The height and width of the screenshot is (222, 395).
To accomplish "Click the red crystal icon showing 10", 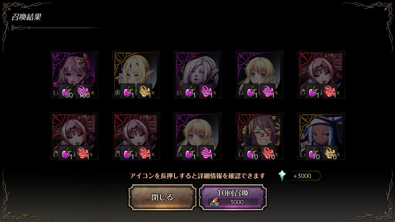I will click(x=268, y=153).
